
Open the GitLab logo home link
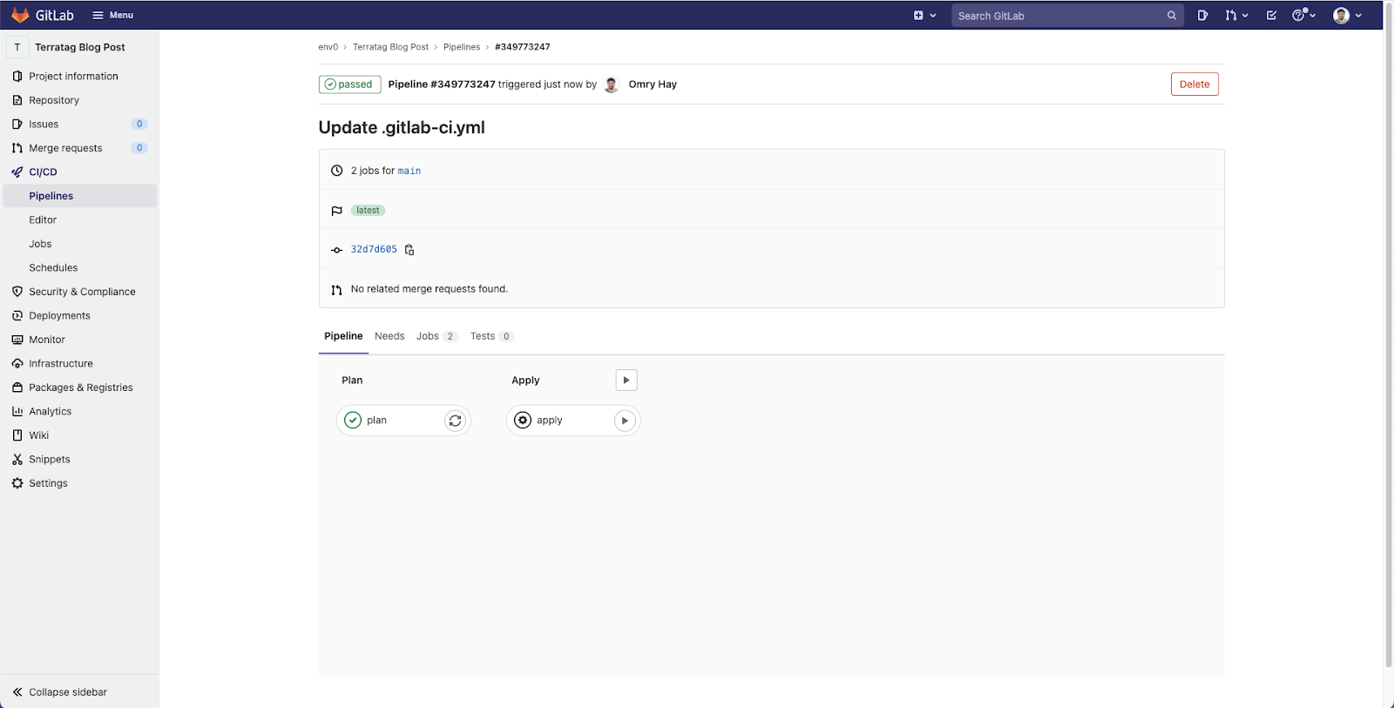click(43, 15)
